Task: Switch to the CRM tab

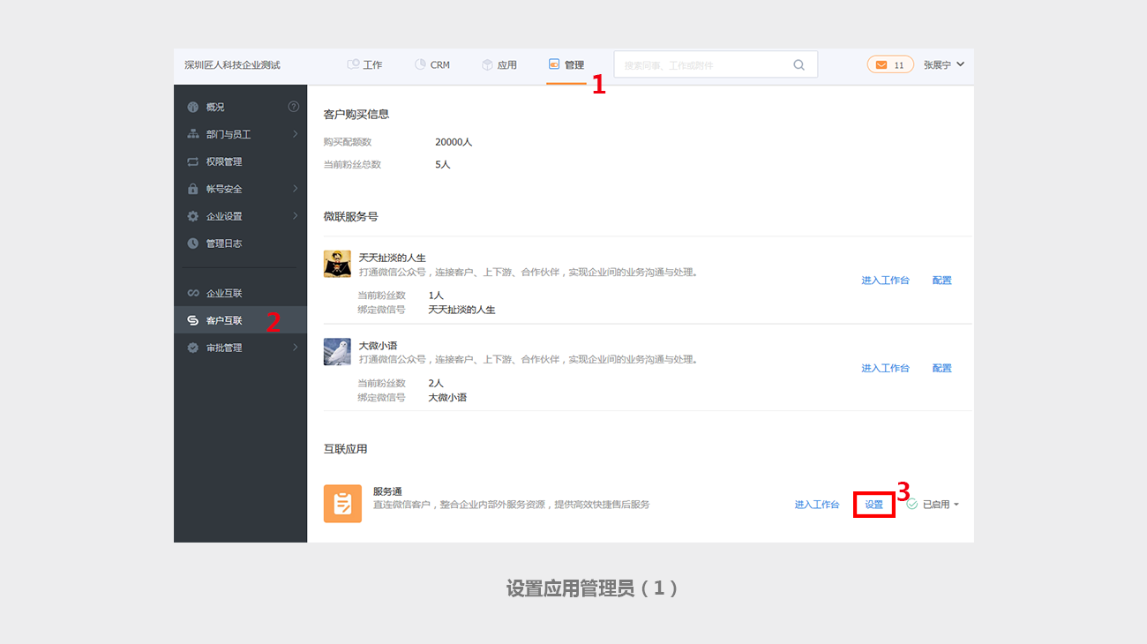Action: (x=431, y=65)
